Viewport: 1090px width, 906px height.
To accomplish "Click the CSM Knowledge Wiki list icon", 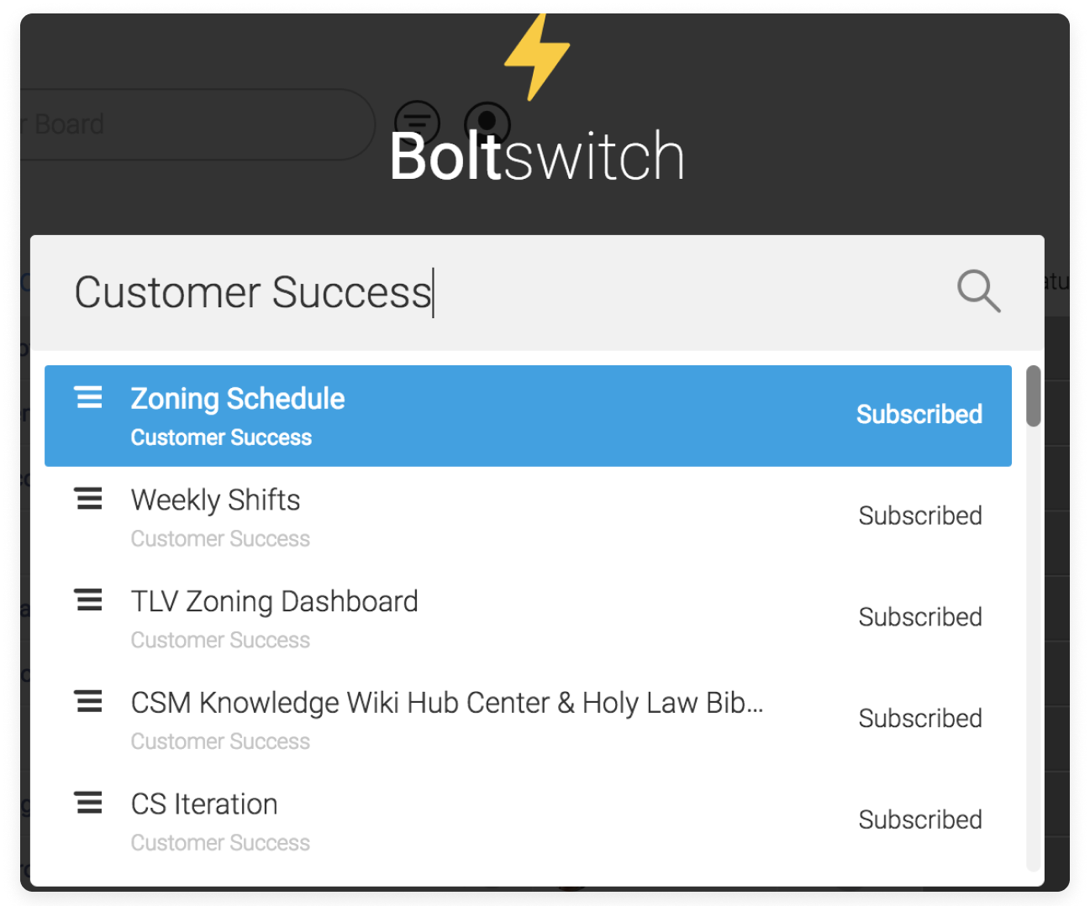I will (x=89, y=701).
